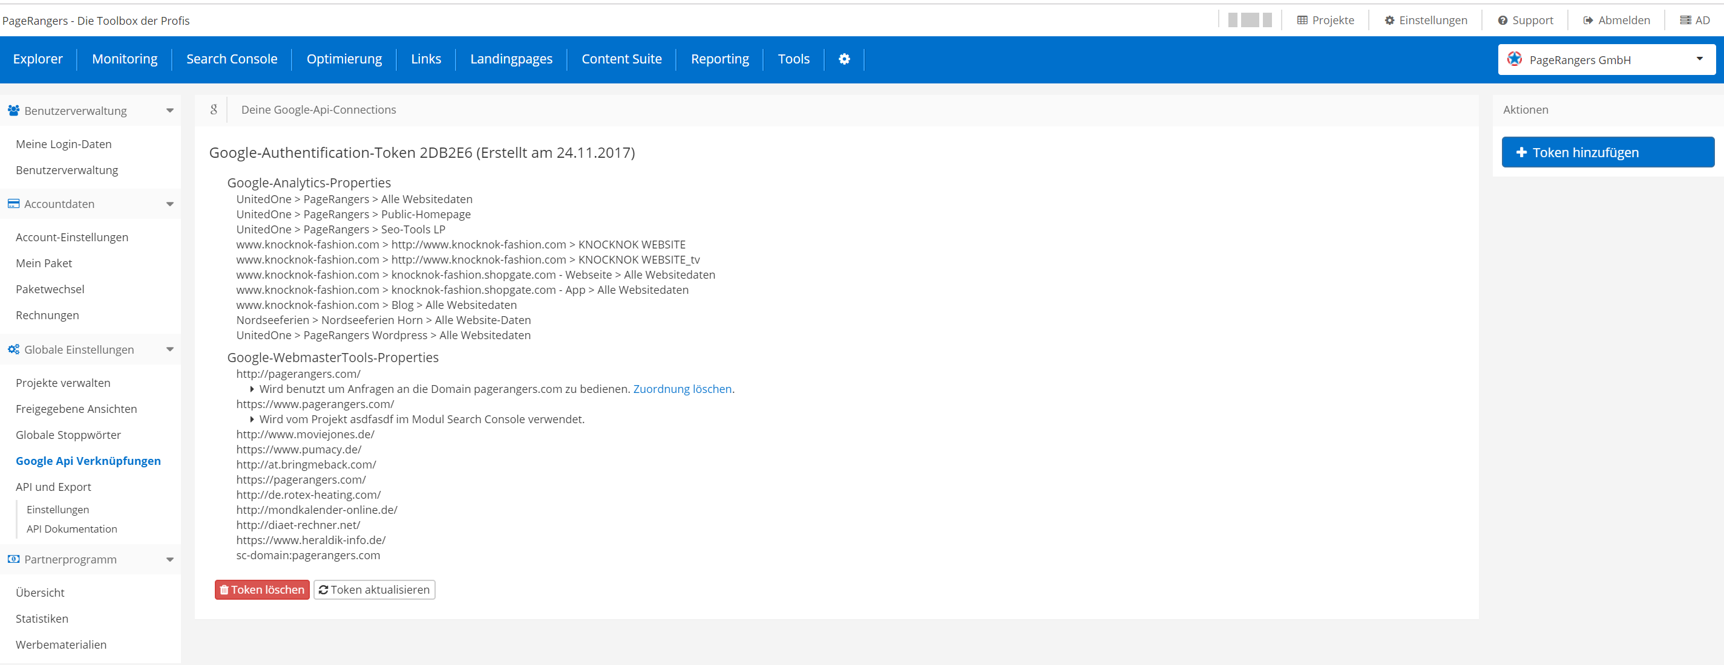This screenshot has width=1724, height=665.
Task: Expand the asdfasdf project usage detail arrow
Action: pos(252,419)
